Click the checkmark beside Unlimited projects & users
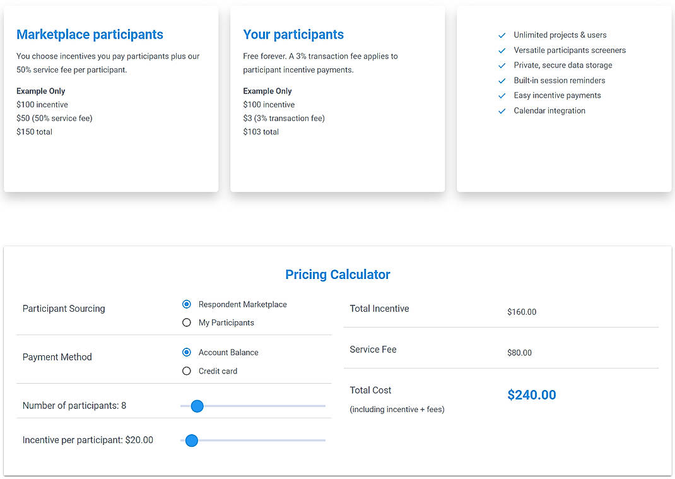 click(x=502, y=35)
